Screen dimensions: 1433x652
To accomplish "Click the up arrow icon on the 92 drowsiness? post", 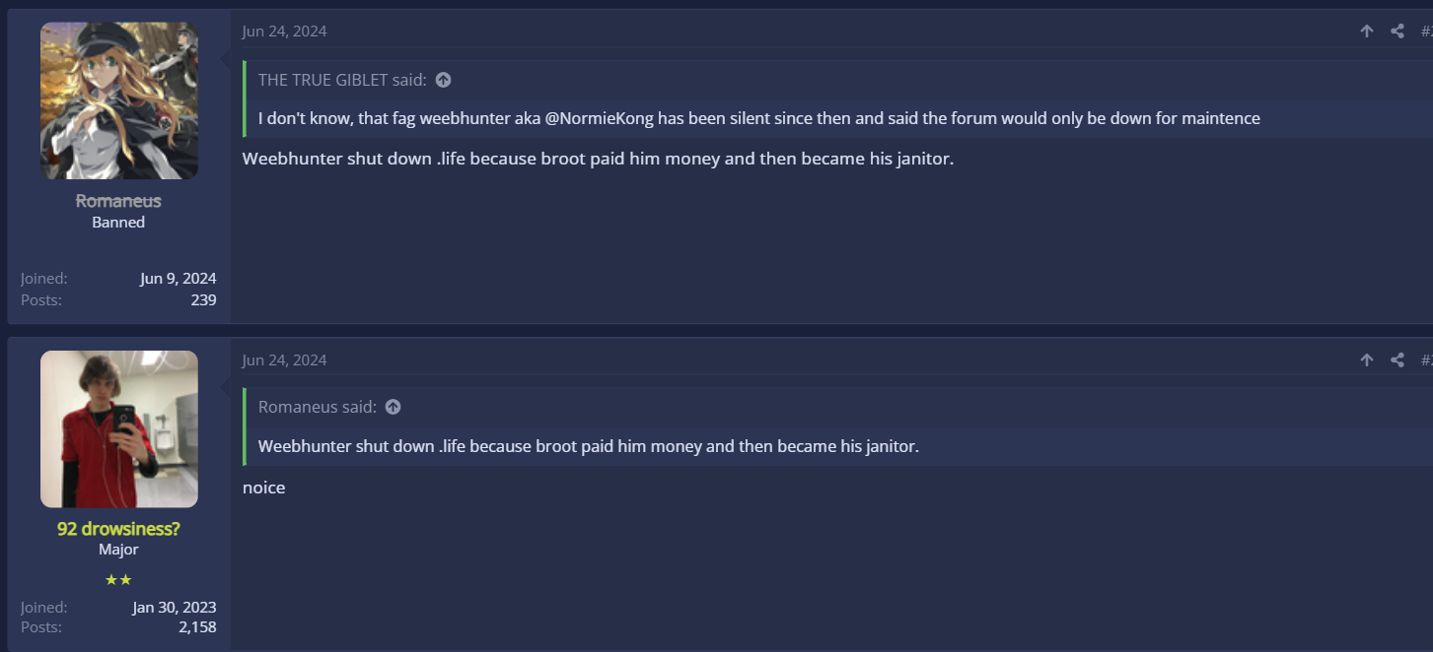I will pos(1367,360).
